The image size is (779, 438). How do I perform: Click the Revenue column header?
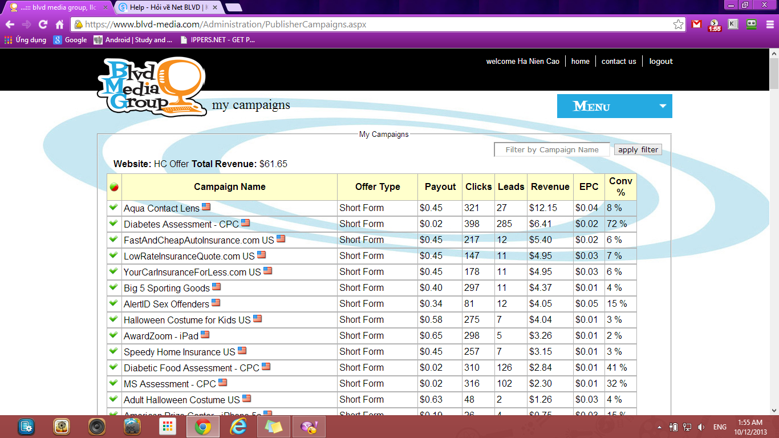550,186
